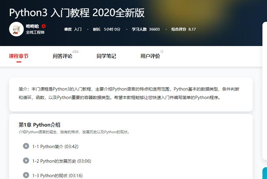The width and height of the screenshot is (267, 179).
Task: Click the 13 count above 用户评价
Action: pyautogui.click(x=162, y=51)
